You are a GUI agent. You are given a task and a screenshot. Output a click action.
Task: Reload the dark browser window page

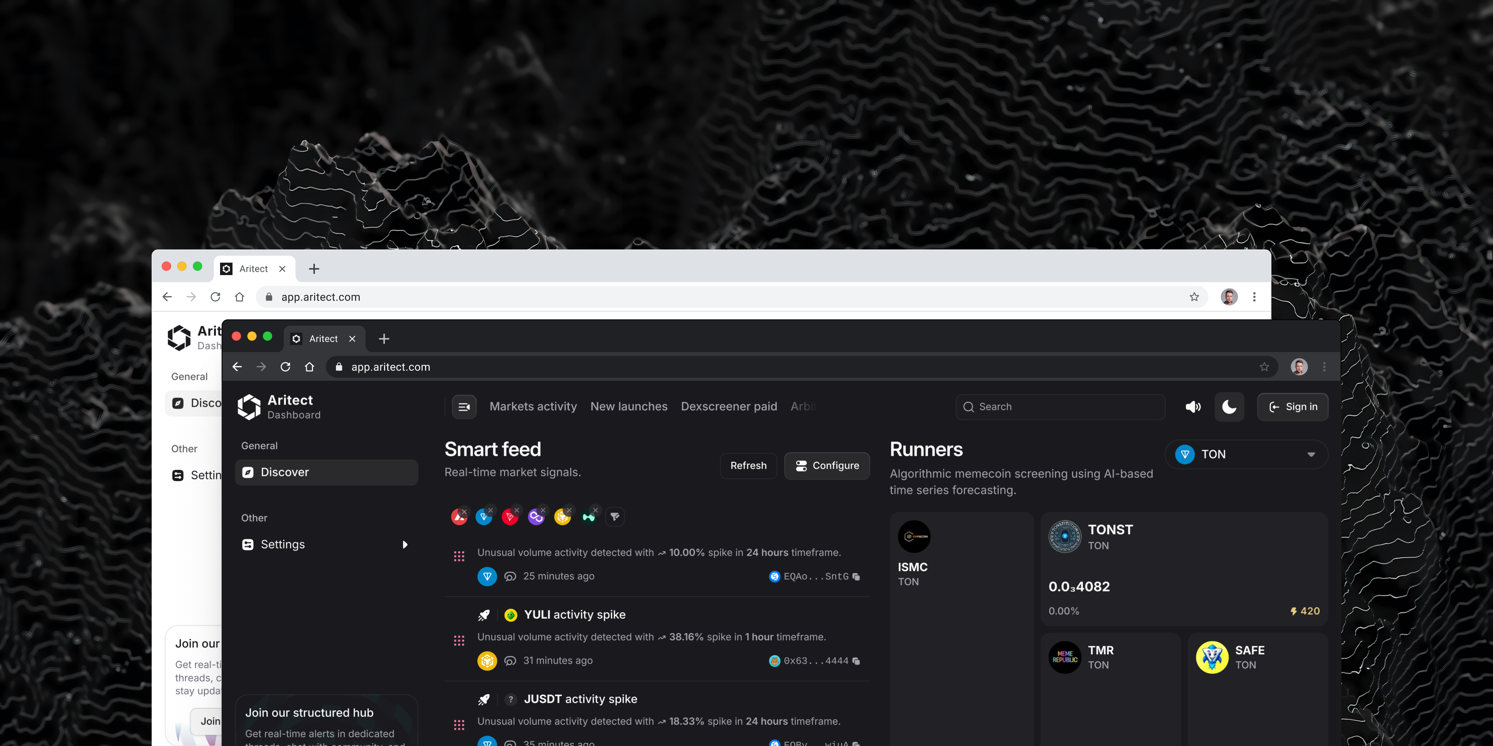tap(285, 367)
